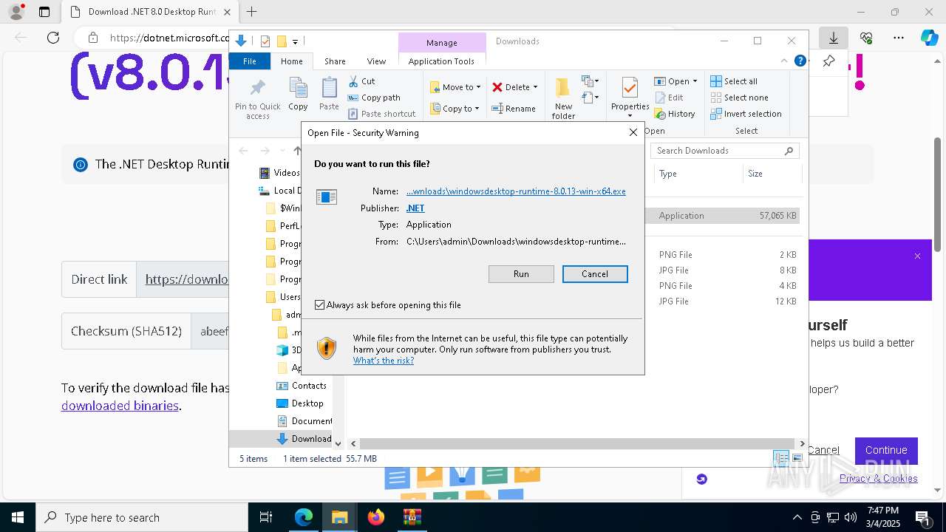Switch to the View ribbon tab
This screenshot has width=946, height=532.
[376, 61]
